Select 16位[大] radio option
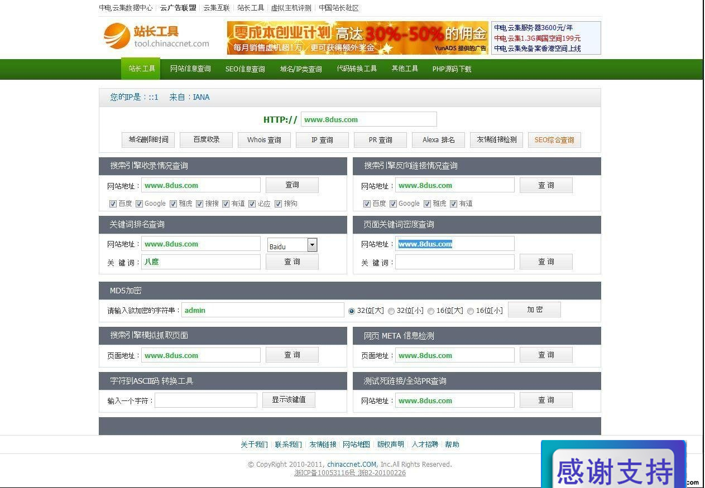Image resolution: width=705 pixels, height=488 pixels. click(431, 311)
